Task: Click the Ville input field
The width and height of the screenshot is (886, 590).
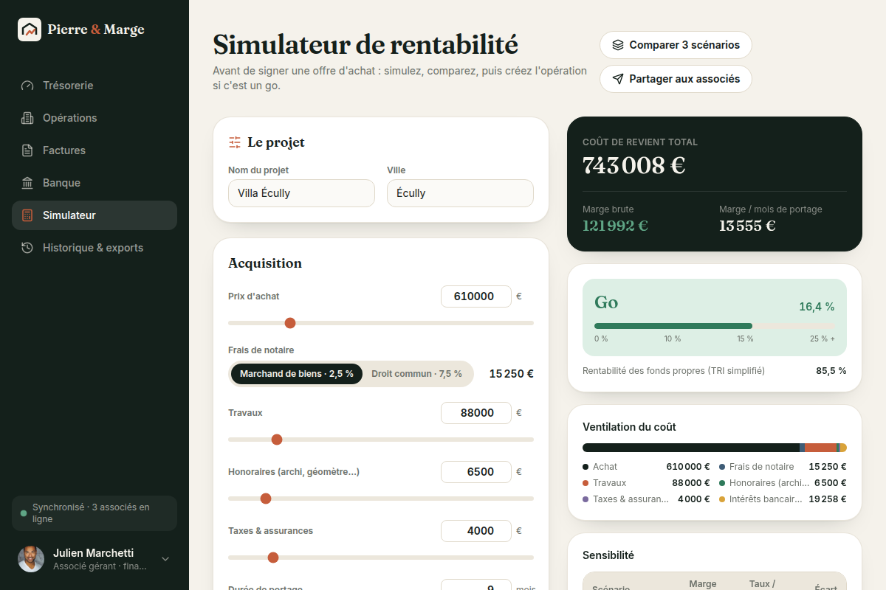Action: [x=460, y=193]
